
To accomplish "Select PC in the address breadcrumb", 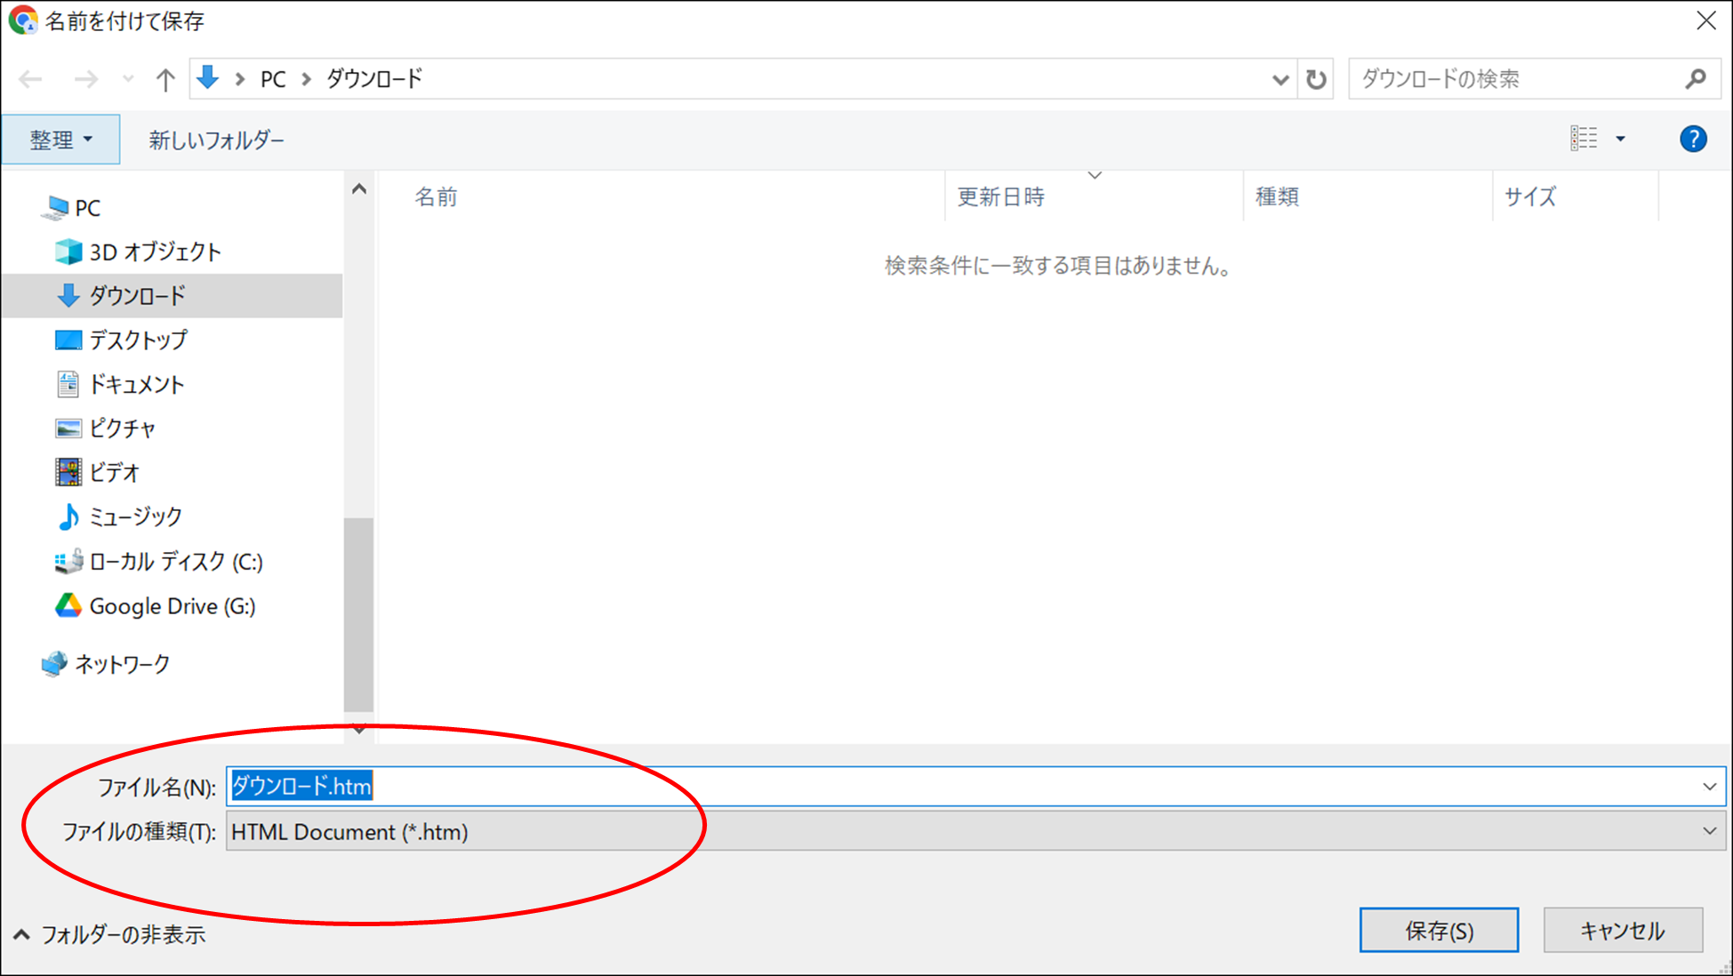I will (273, 79).
